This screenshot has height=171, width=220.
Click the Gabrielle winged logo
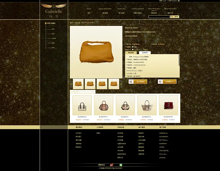[54, 11]
